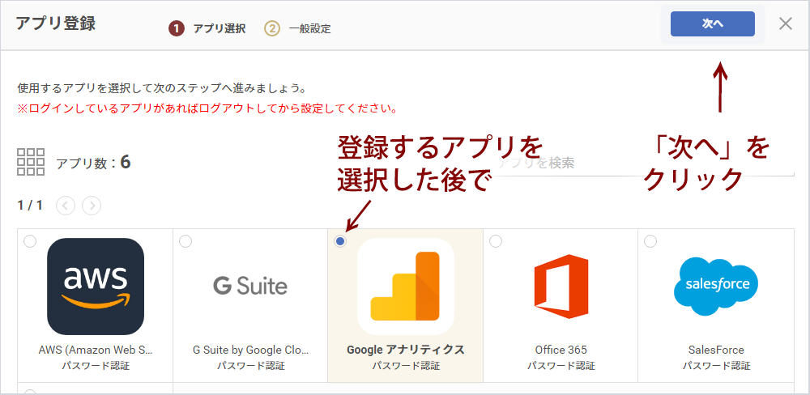Screen dimensions: 810x395
Task: Click the app grid view icon
Action: (31, 162)
